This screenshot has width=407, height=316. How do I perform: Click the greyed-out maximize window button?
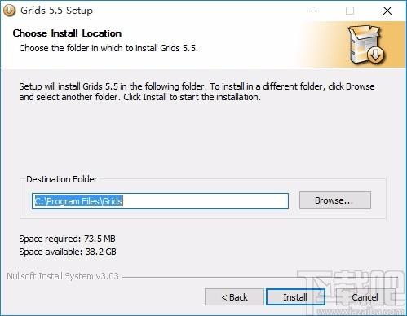pos(350,11)
